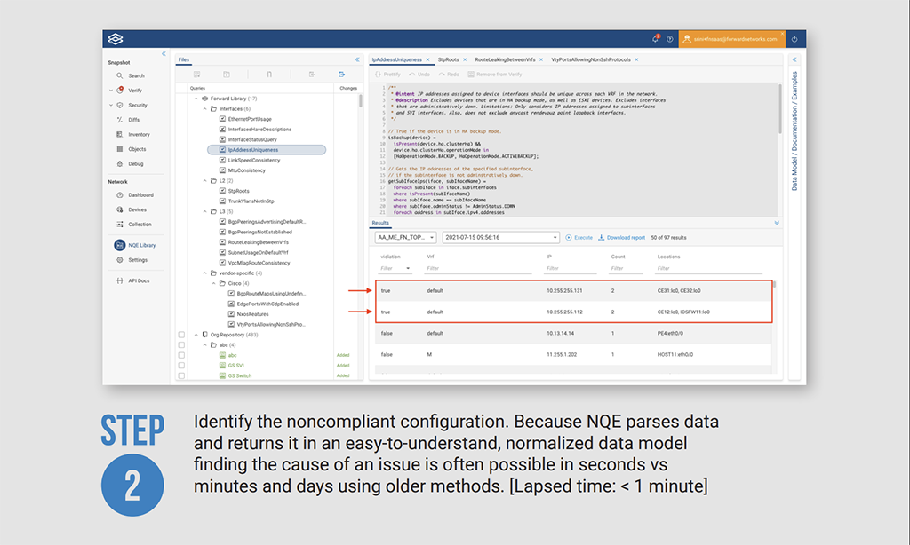
Task: Open Debug in the sidebar
Action: [130, 164]
